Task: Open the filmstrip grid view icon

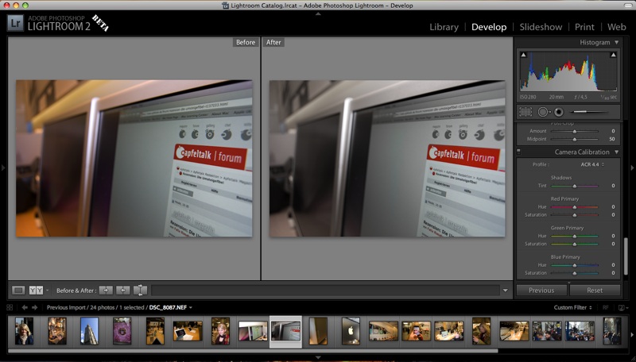Action: 10,307
